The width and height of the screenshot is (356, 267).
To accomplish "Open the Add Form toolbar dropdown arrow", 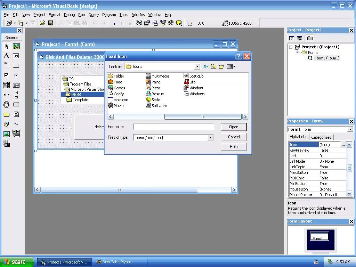I will click(26, 23).
